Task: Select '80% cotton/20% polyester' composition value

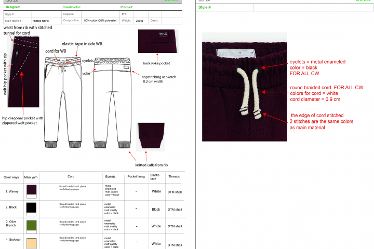Action: coord(100,21)
